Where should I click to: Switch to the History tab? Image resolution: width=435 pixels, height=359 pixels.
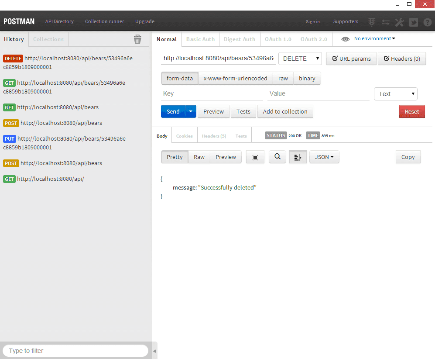pyautogui.click(x=14, y=39)
